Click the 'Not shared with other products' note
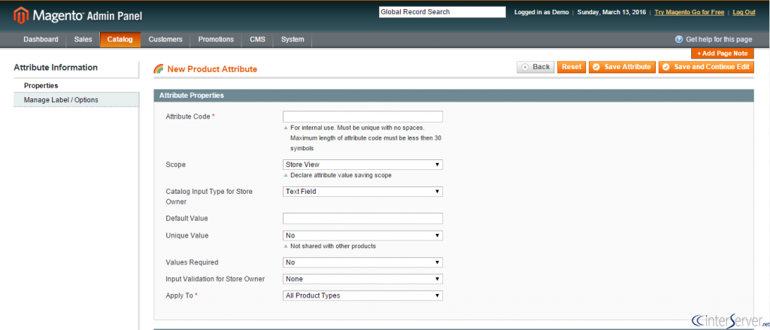This screenshot has width=770, height=330. [333, 246]
